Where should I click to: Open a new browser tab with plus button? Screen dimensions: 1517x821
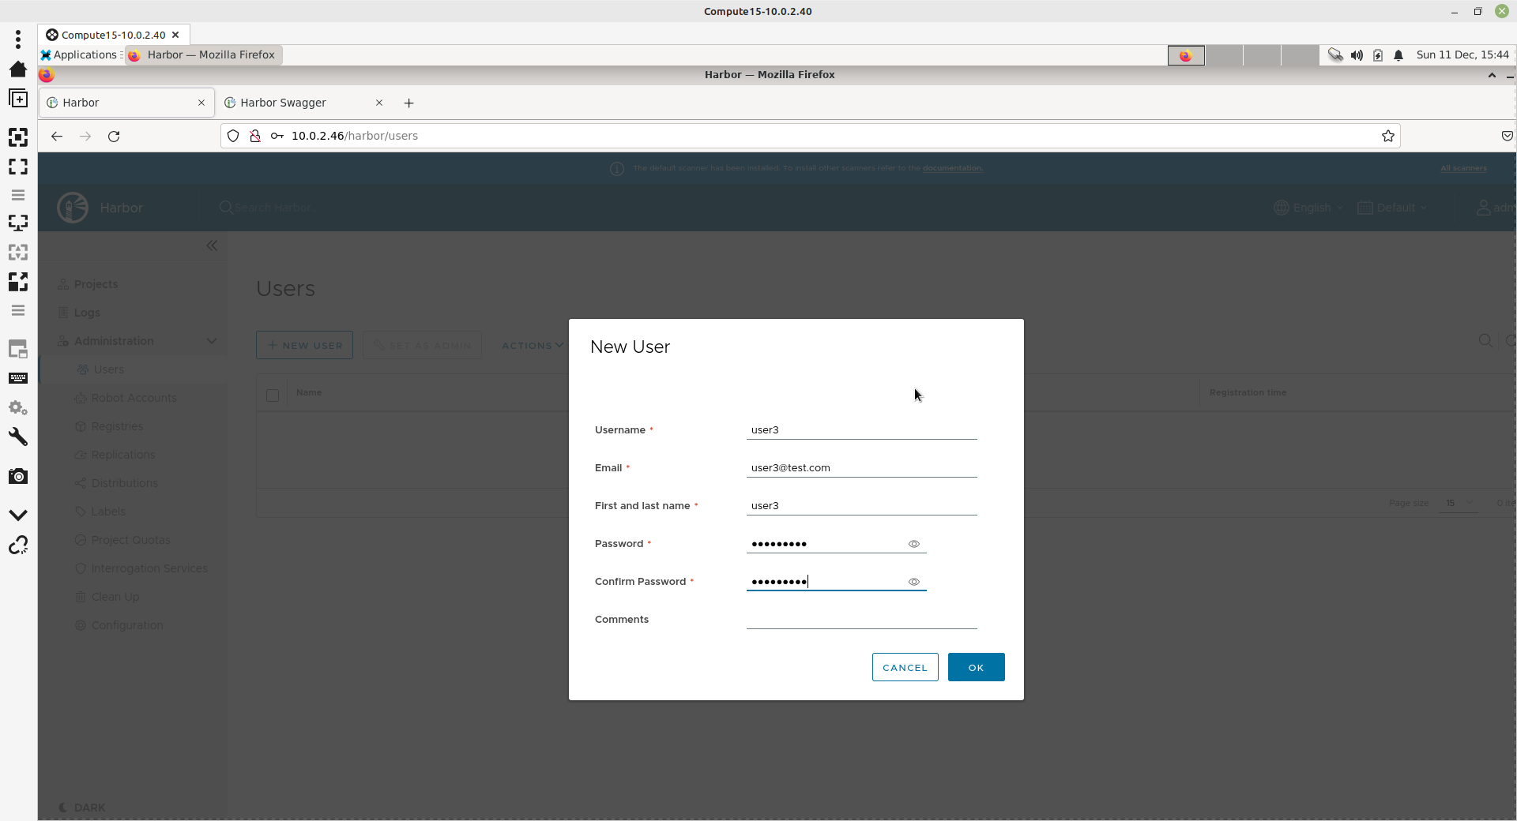click(x=408, y=103)
